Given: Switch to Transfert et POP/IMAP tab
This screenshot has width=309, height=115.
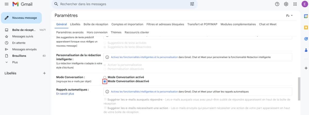Looking at the screenshot, I should point(202,24).
